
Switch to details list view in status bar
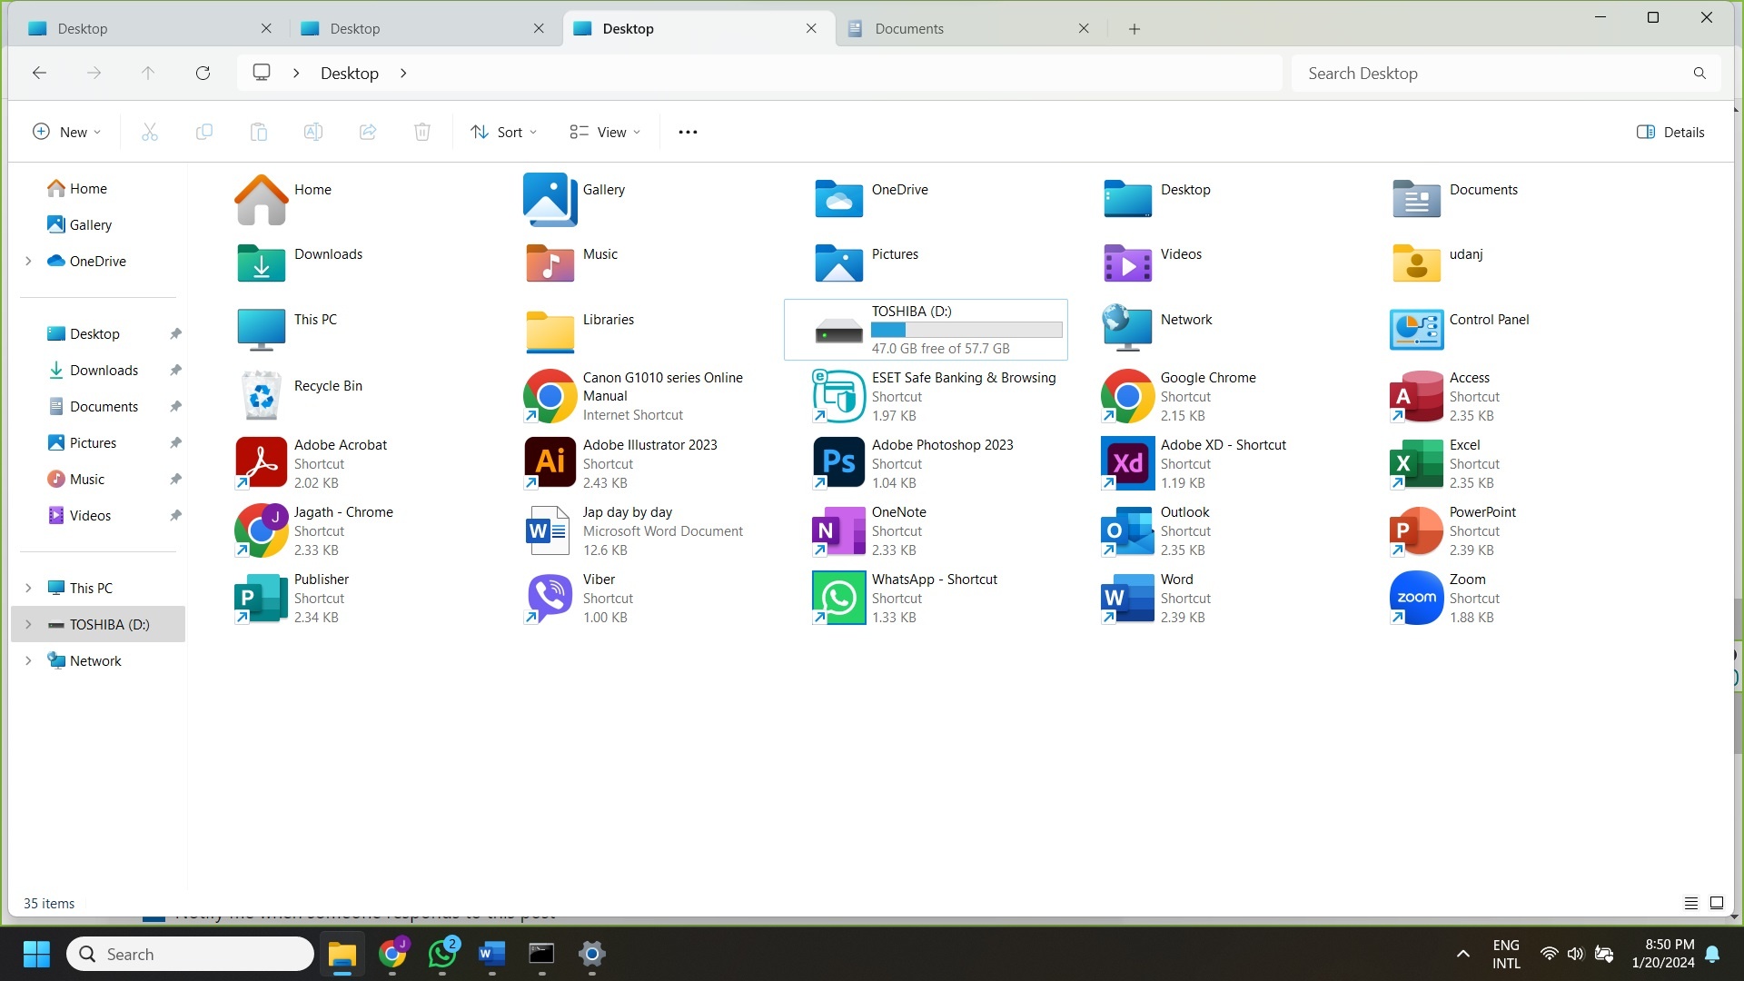coord(1690,903)
